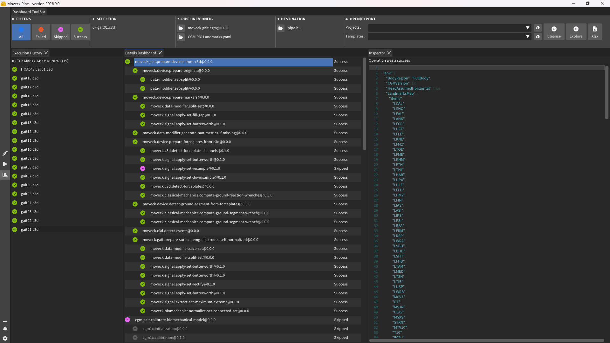Click the execution header dated Tue Mar 17

point(40,61)
